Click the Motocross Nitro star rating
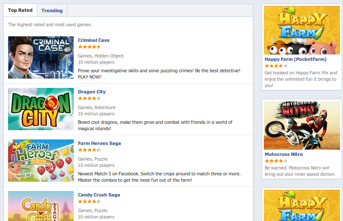This screenshot has height=221, width=343. pos(276,161)
